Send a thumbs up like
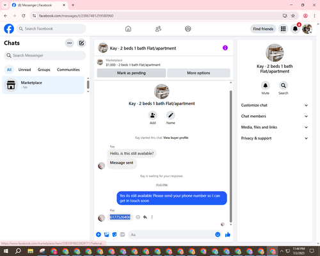320x256 pixels. click(x=228, y=235)
